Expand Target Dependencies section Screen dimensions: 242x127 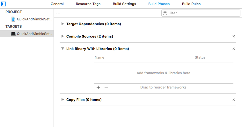point(62,24)
